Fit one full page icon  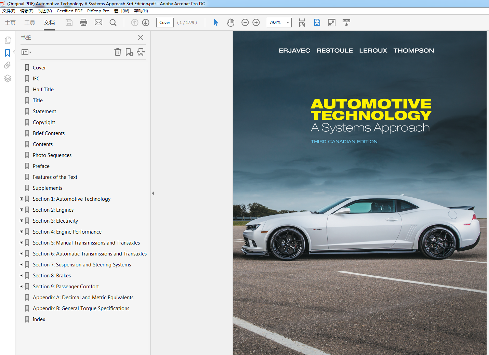pyautogui.click(x=317, y=23)
